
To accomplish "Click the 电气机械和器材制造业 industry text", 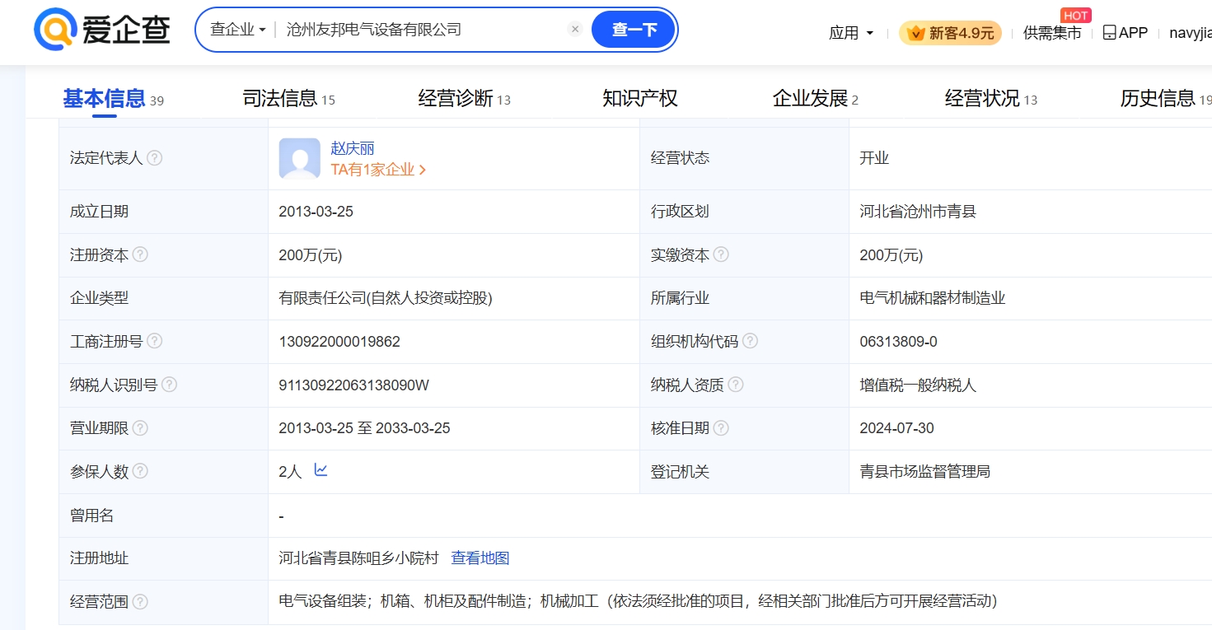I will [x=933, y=298].
